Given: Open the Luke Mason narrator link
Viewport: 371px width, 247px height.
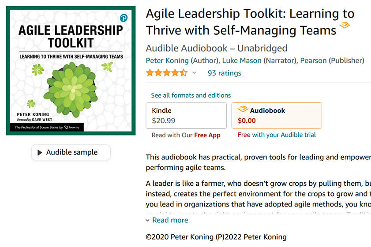Looking at the screenshot, I should [x=242, y=60].
